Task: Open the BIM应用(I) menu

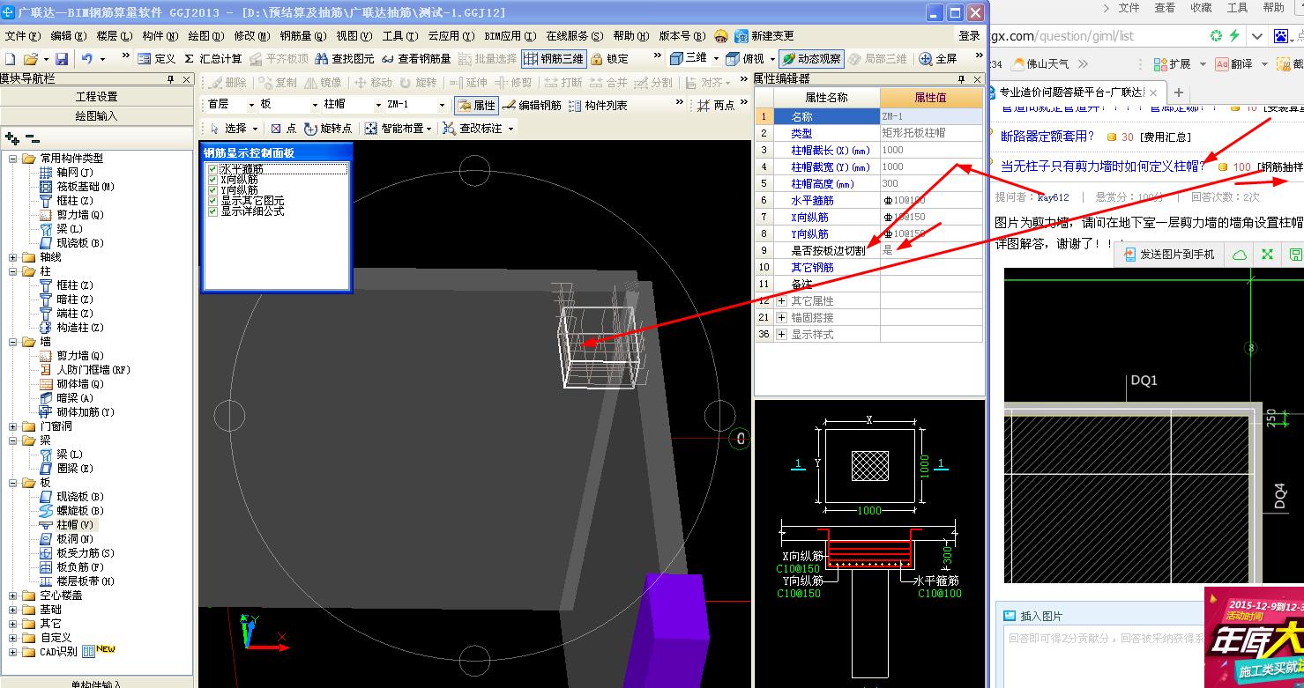Action: [510, 36]
